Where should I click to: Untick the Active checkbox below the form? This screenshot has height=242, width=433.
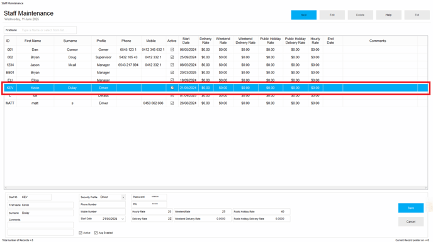click(81, 233)
